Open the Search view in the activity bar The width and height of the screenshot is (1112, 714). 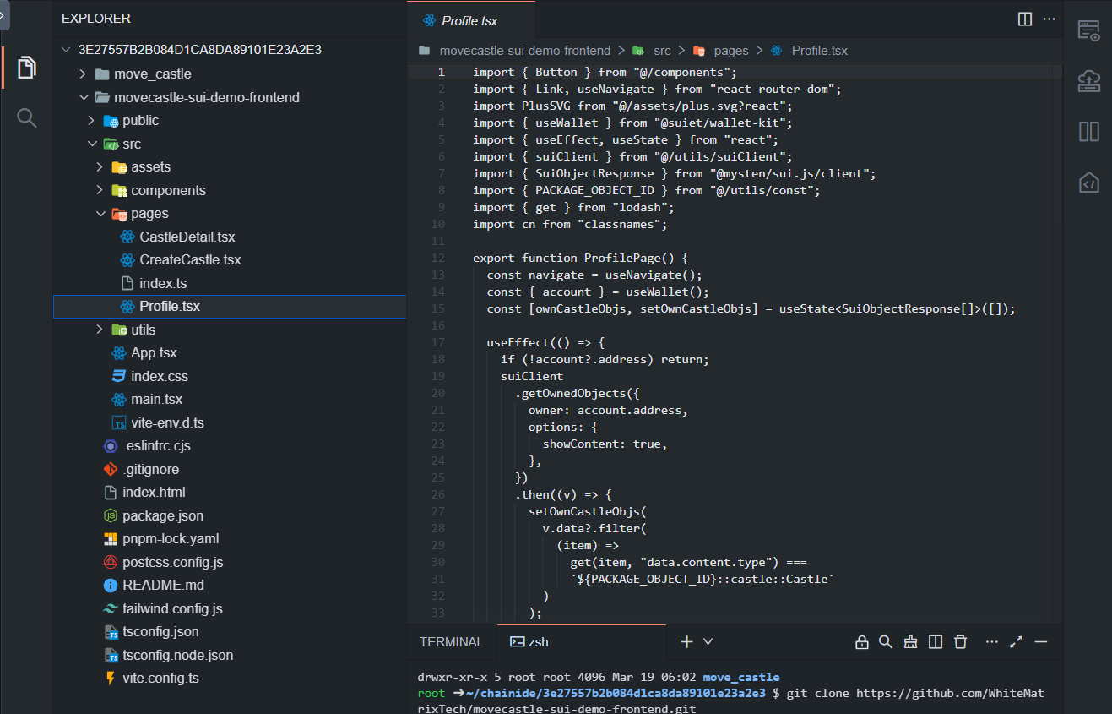[26, 118]
